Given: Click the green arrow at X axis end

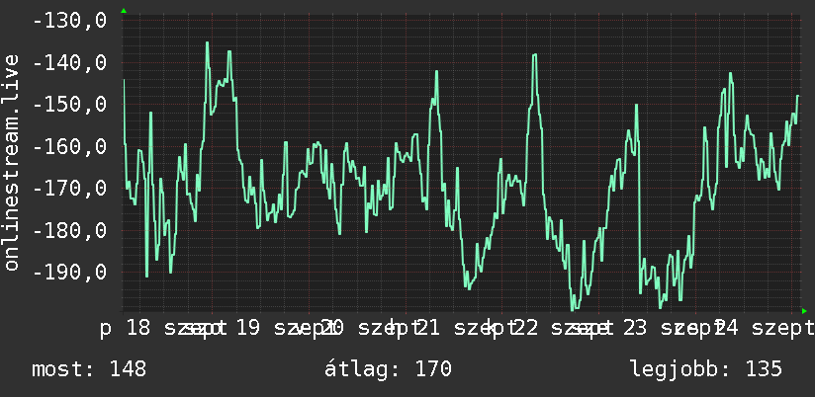Looking at the screenshot, I should [x=804, y=311].
